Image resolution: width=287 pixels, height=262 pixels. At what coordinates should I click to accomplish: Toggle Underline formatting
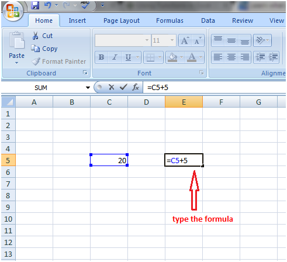pyautogui.click(x=128, y=57)
